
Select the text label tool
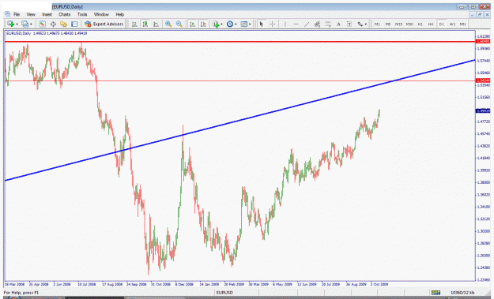tap(349, 24)
